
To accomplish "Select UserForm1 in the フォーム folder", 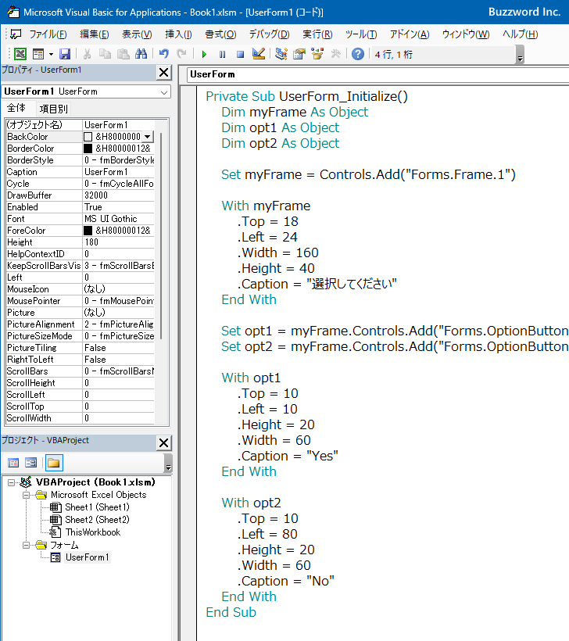I will pos(87,557).
